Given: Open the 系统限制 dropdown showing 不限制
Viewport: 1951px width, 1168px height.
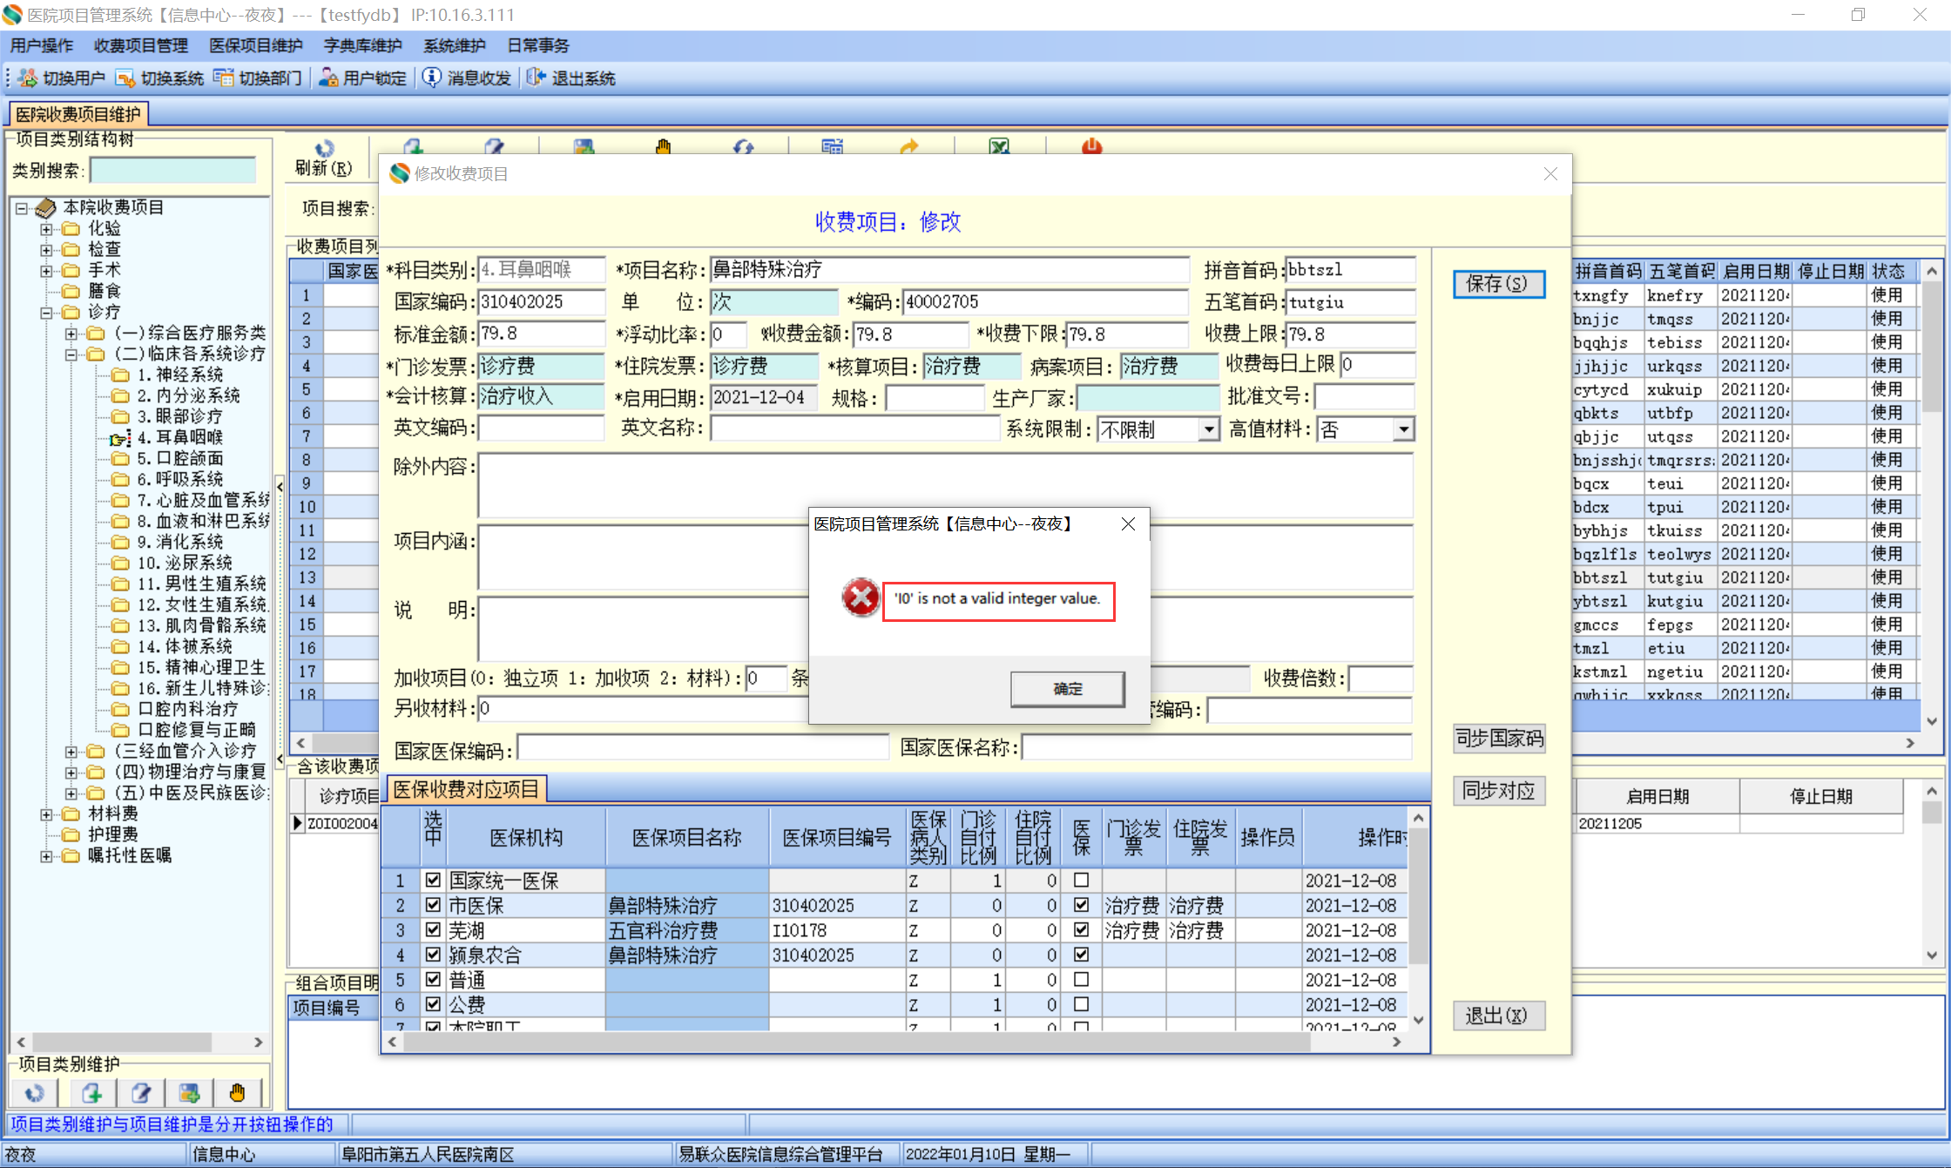Looking at the screenshot, I should tap(1208, 429).
